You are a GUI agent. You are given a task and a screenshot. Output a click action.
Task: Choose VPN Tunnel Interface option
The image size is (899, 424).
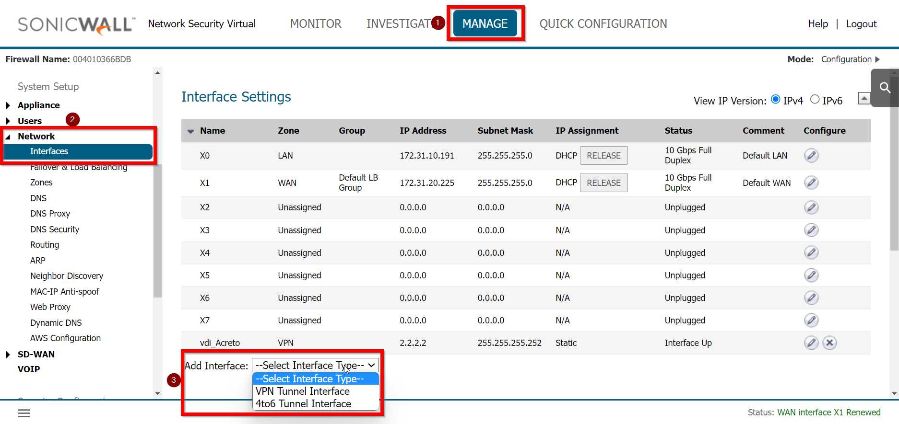pos(315,391)
